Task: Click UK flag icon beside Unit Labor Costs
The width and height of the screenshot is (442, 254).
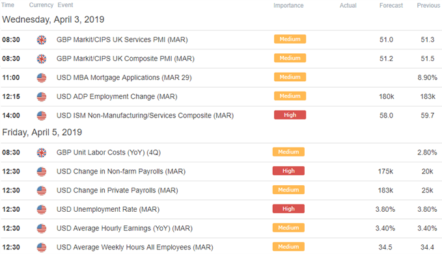Action: click(42, 153)
